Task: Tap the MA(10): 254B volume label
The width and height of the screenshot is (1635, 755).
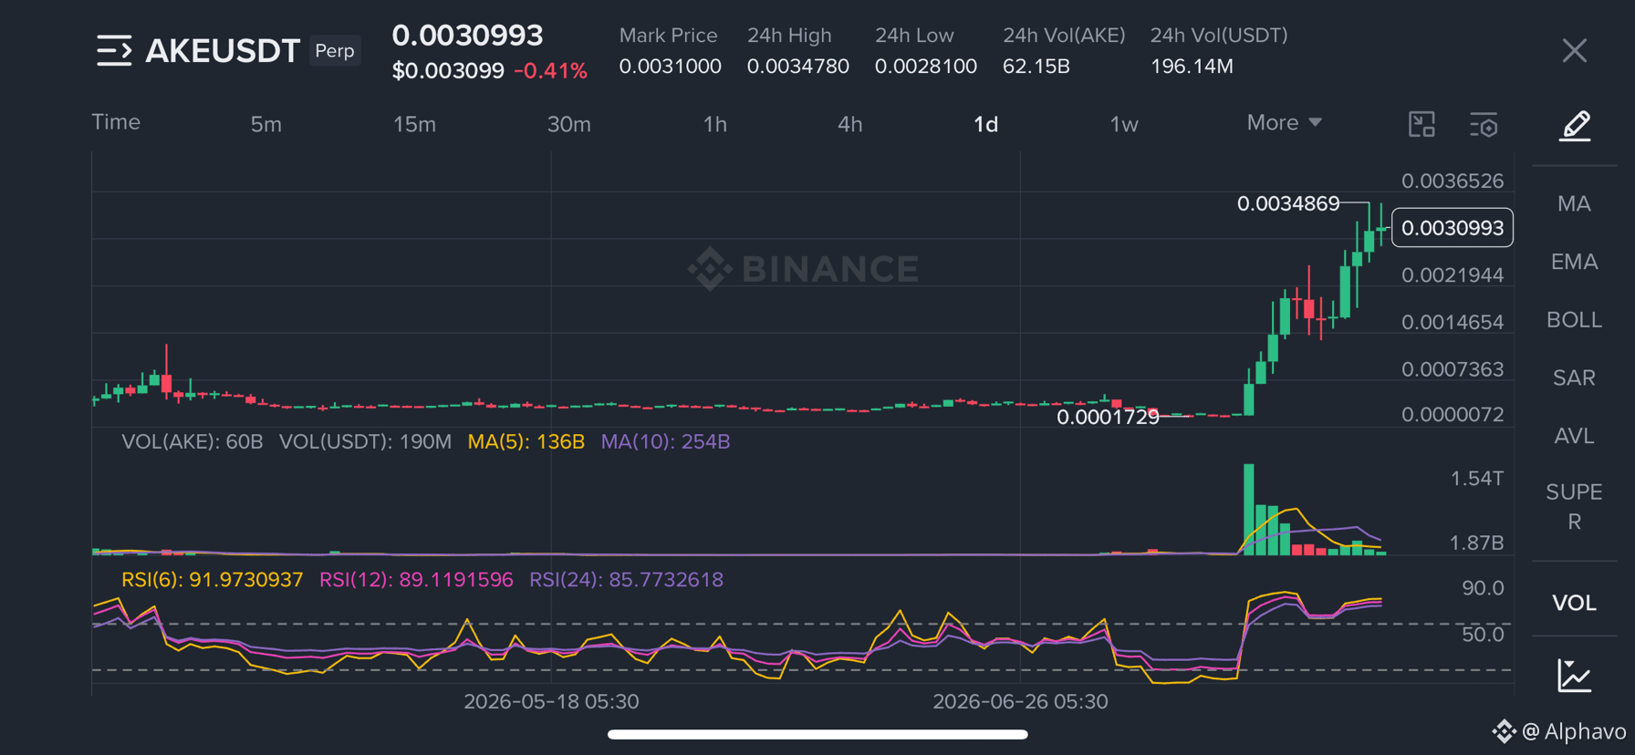Action: (x=665, y=442)
